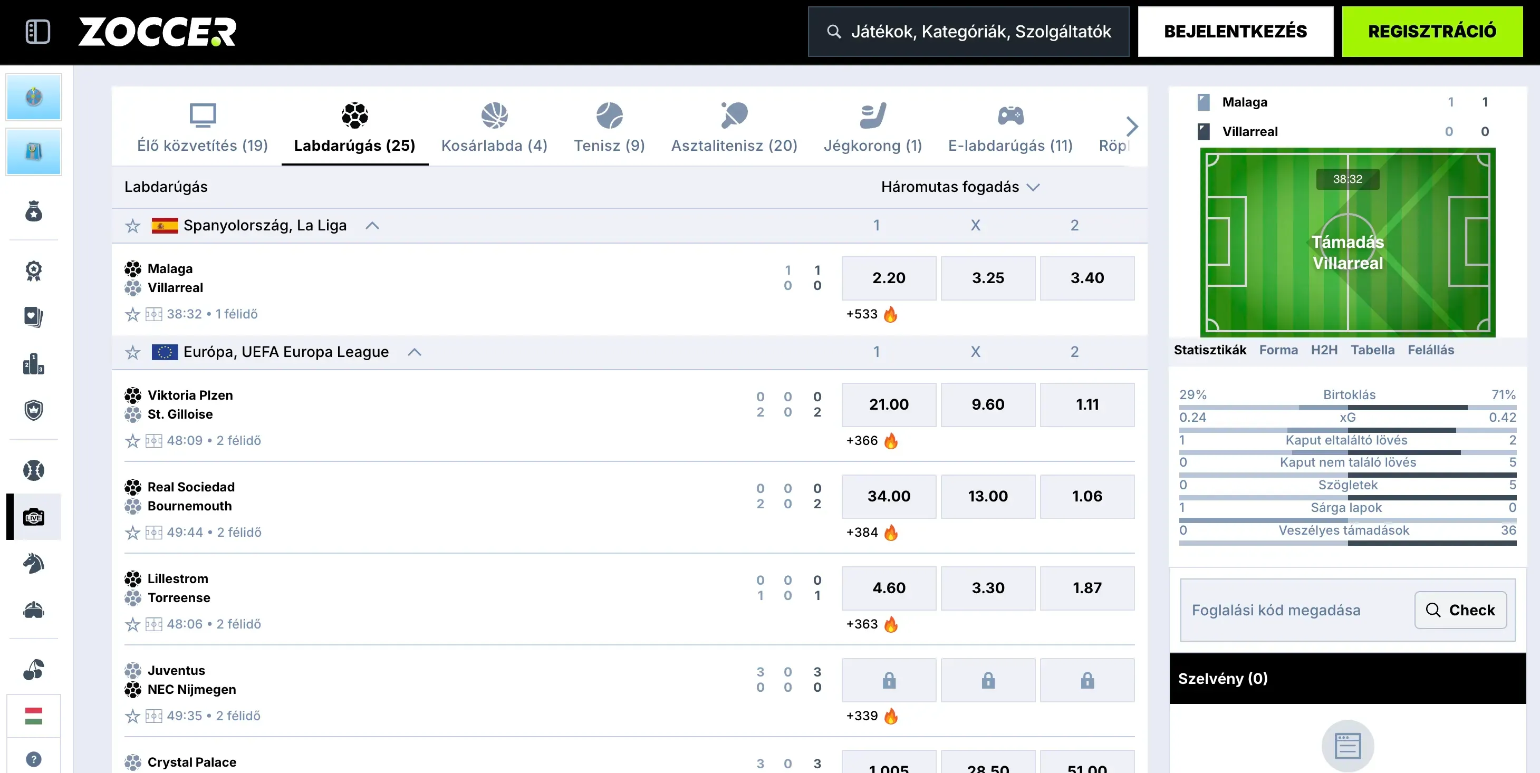This screenshot has width=1540, height=773.
Task: Toggle the sidebar panel icon beside the logo
Action: 37,31
